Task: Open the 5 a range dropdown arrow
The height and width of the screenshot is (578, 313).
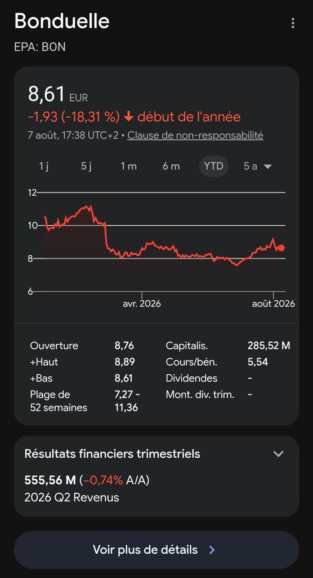Action: (268, 167)
